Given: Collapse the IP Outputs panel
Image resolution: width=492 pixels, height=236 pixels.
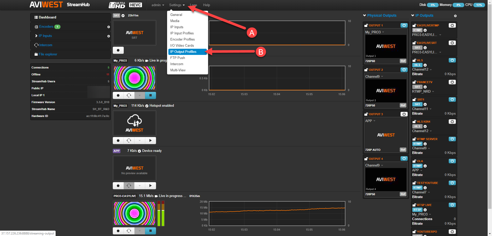Looking at the screenshot, I should pyautogui.click(x=413, y=16).
